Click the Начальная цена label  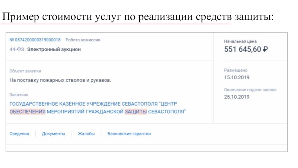click(x=240, y=41)
